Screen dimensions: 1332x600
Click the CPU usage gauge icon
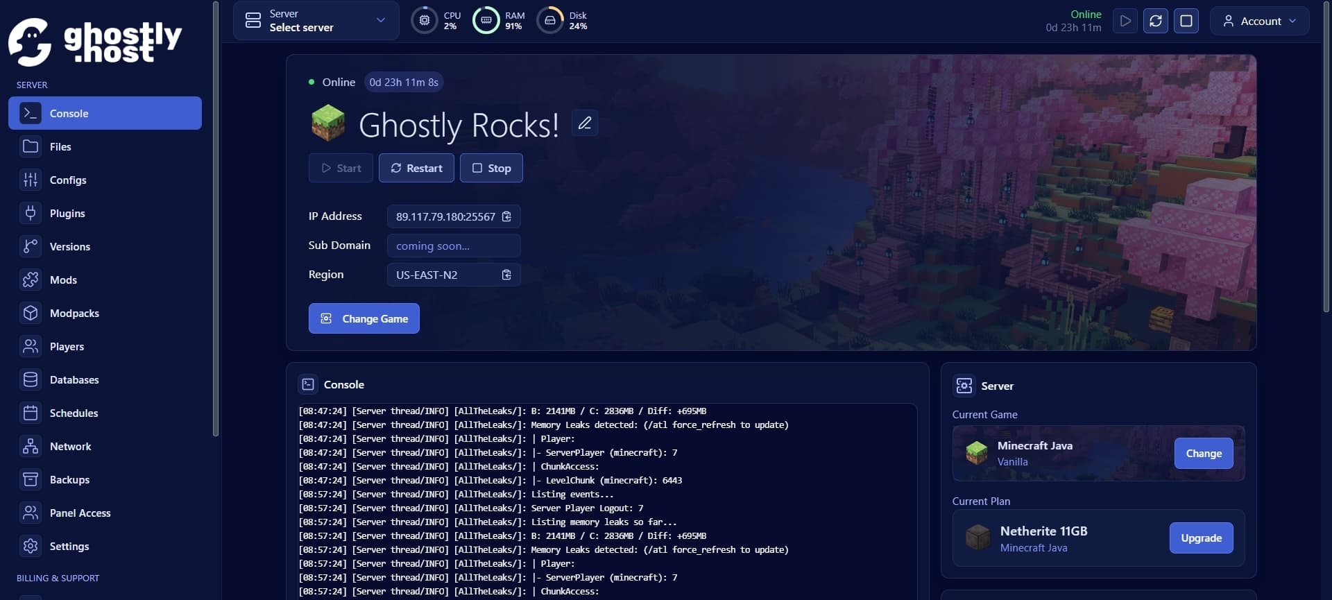425,20
